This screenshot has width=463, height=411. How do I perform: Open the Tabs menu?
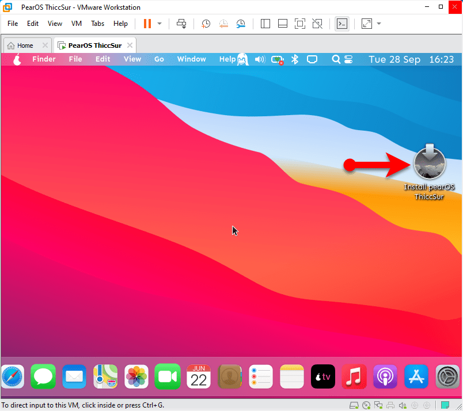pos(97,24)
